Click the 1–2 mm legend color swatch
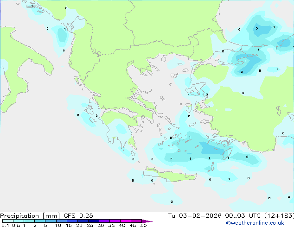Screen dimensions: 294x227 pyautogui.click(x=29, y=221)
